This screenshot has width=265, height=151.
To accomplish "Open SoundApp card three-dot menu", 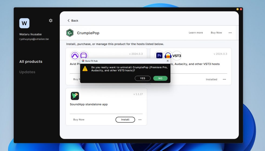I will tap(140, 120).
